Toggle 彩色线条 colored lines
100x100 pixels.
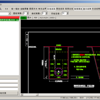click(51, 9)
